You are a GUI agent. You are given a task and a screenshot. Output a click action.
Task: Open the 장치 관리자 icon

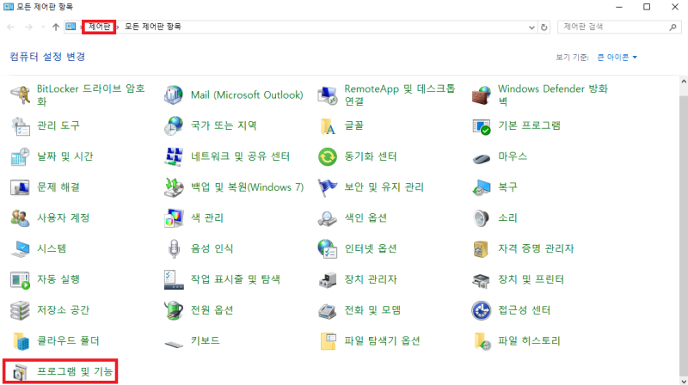point(328,280)
